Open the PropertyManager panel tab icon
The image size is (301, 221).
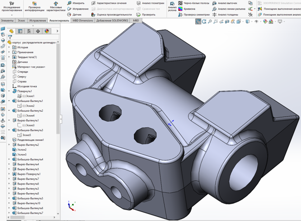[x=20, y=31]
